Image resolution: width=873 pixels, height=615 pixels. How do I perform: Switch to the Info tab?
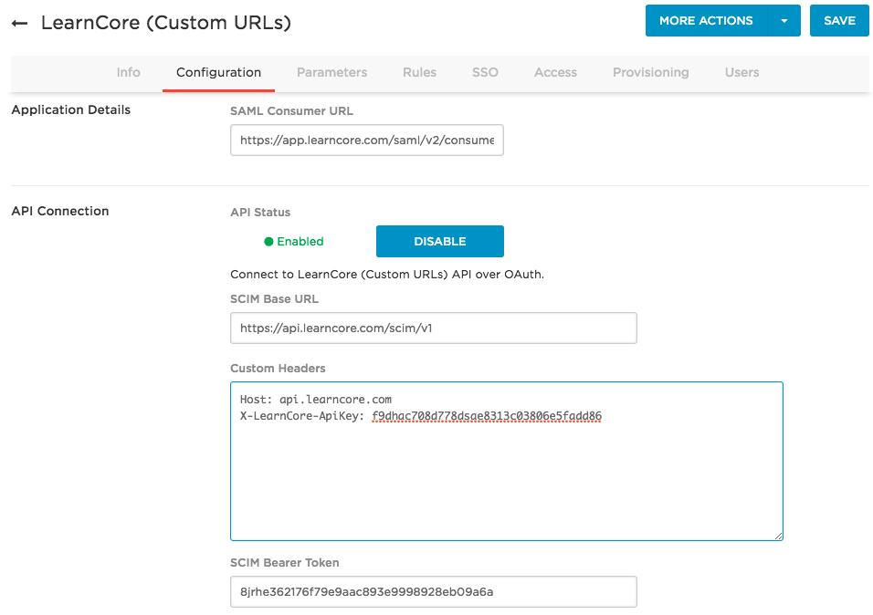click(x=129, y=72)
